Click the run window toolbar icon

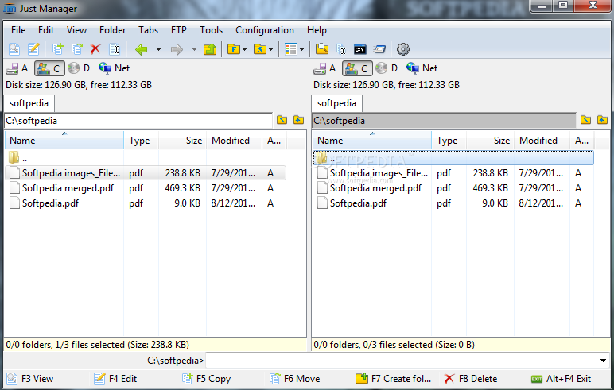click(379, 49)
